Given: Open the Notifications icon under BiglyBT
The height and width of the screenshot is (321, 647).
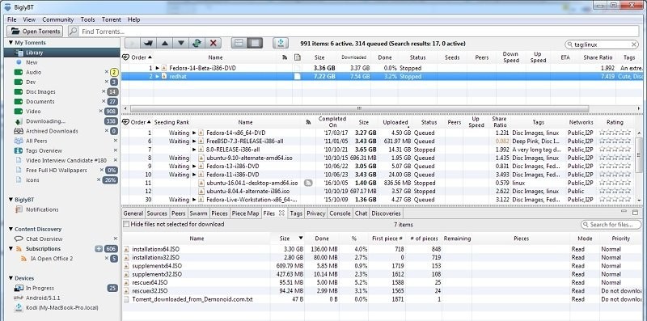Looking at the screenshot, I should pos(19,209).
